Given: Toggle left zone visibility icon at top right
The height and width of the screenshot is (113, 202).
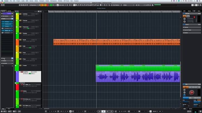Looking at the screenshot, I should [x=192, y=5].
